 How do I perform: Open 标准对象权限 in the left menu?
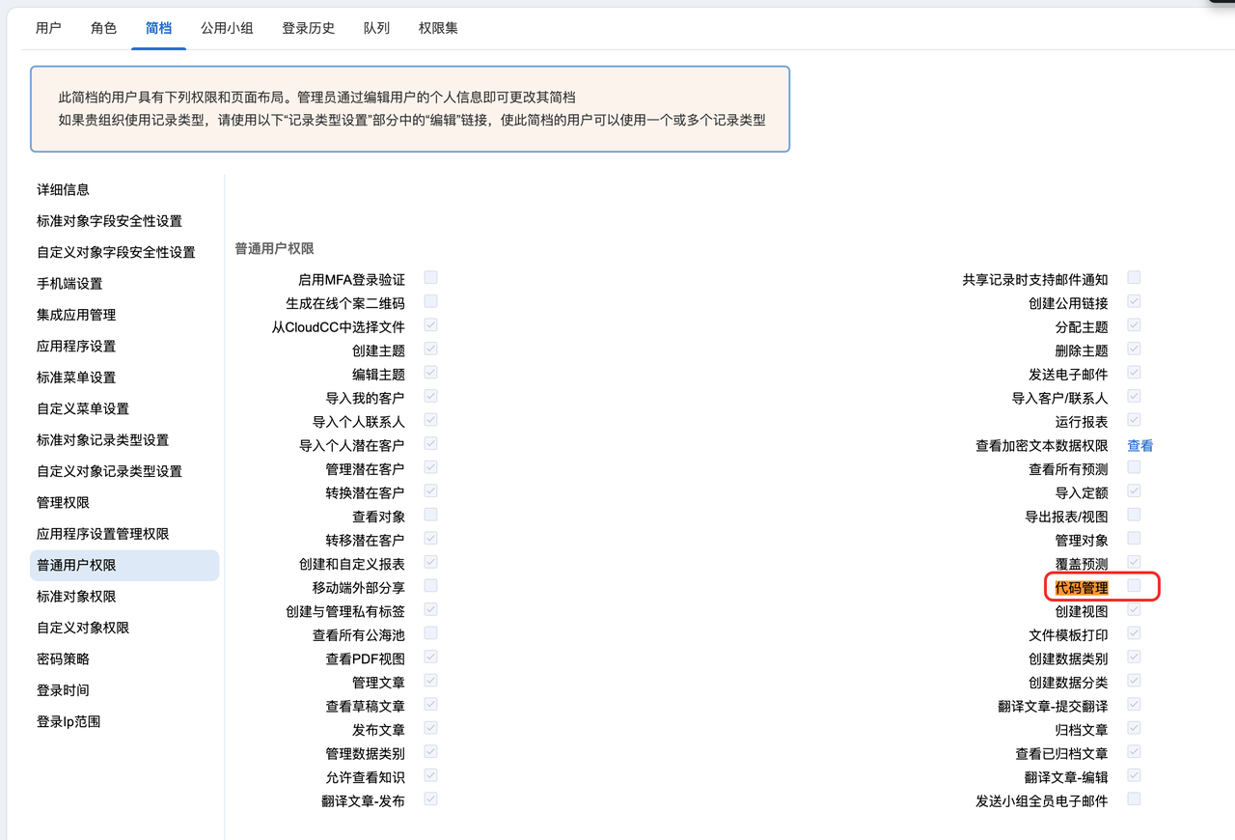[x=76, y=597]
